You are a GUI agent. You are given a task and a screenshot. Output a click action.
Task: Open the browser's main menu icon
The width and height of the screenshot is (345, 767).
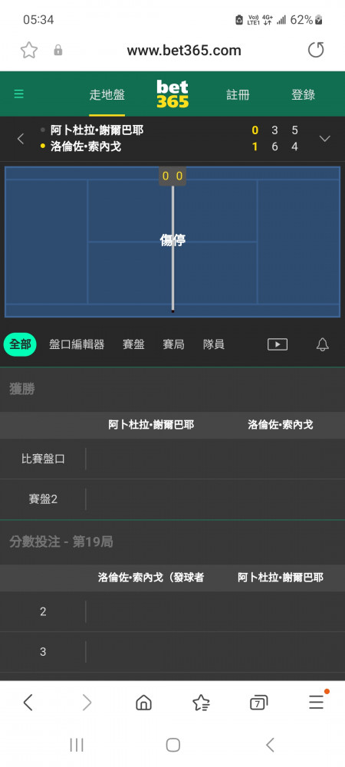tap(316, 703)
